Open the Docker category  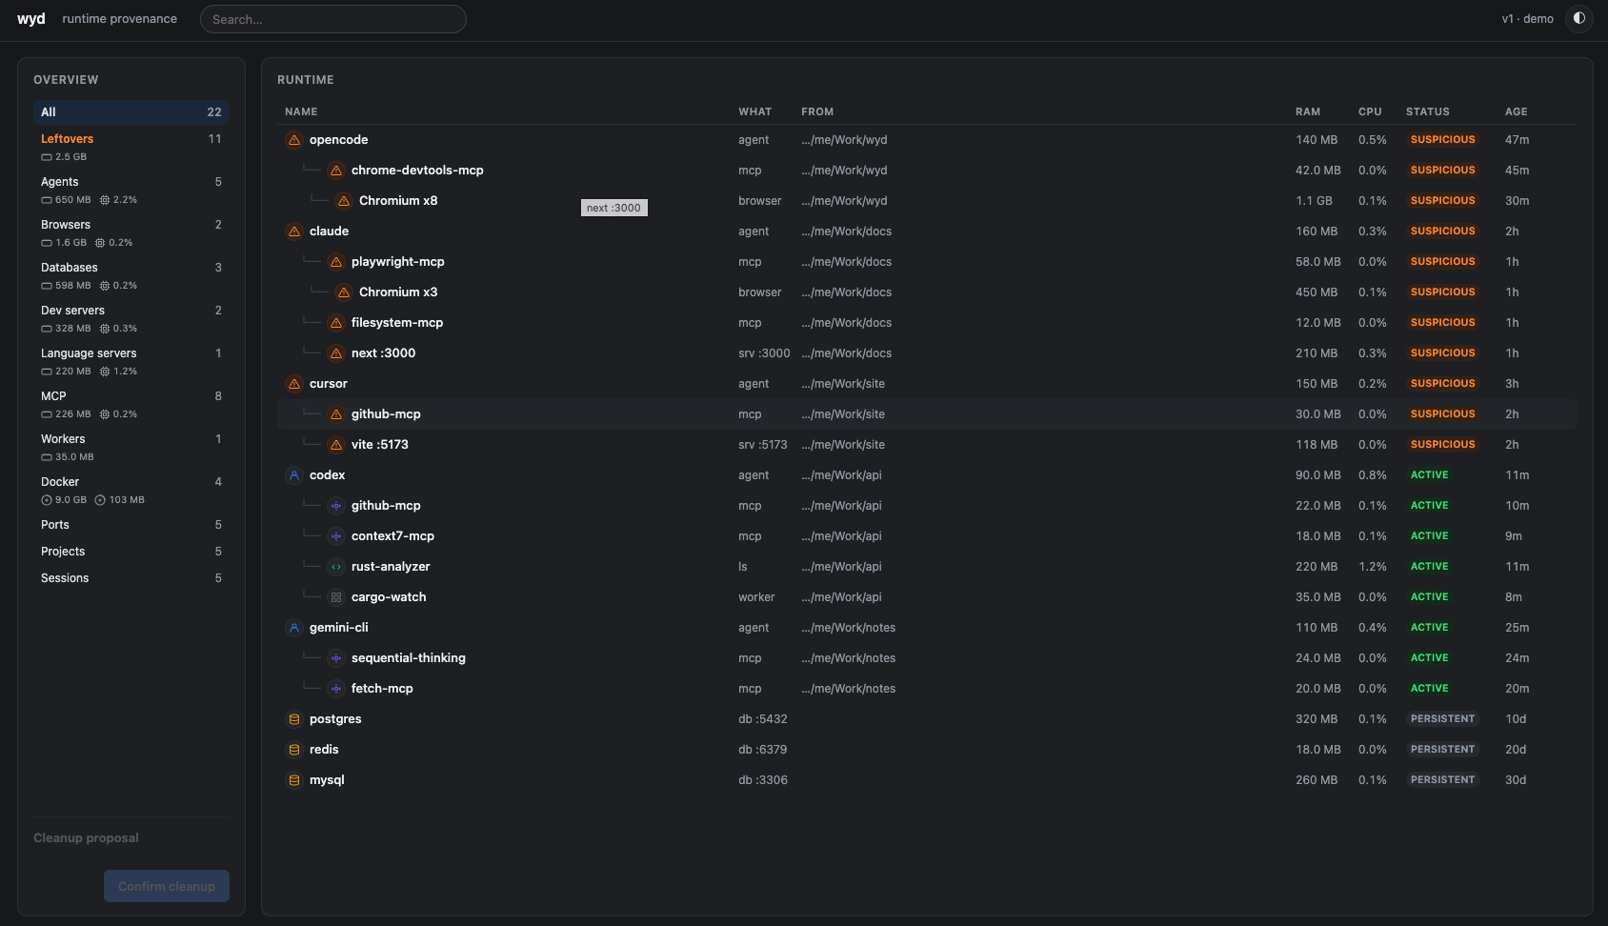click(x=131, y=490)
